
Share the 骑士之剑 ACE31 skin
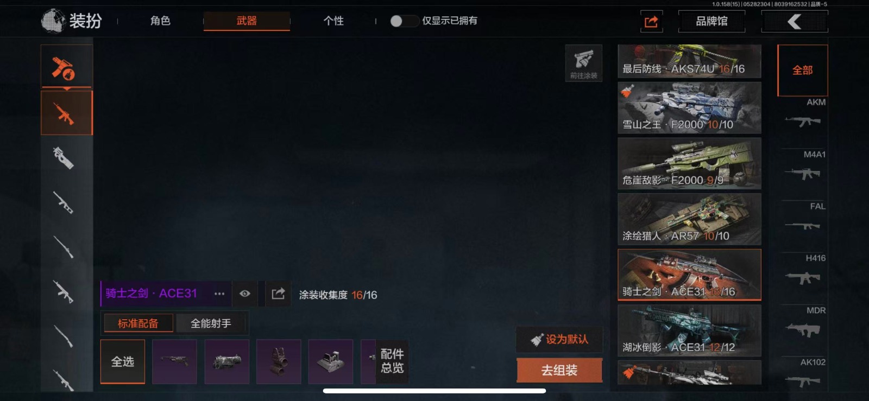click(x=278, y=294)
